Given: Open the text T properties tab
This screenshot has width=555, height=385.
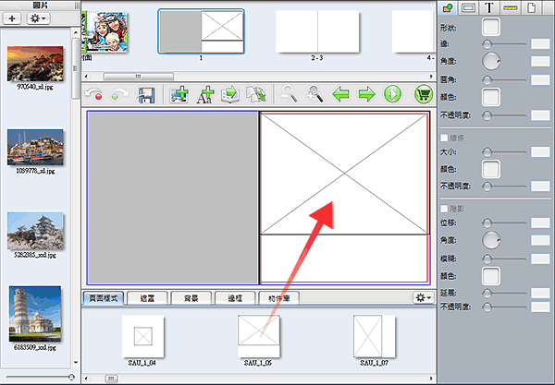Looking at the screenshot, I should click(489, 7).
